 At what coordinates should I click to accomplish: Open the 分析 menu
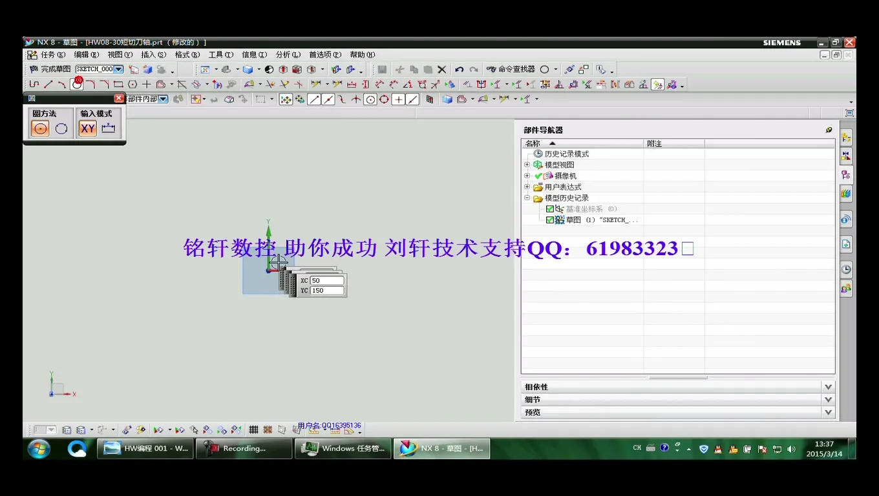(x=286, y=54)
